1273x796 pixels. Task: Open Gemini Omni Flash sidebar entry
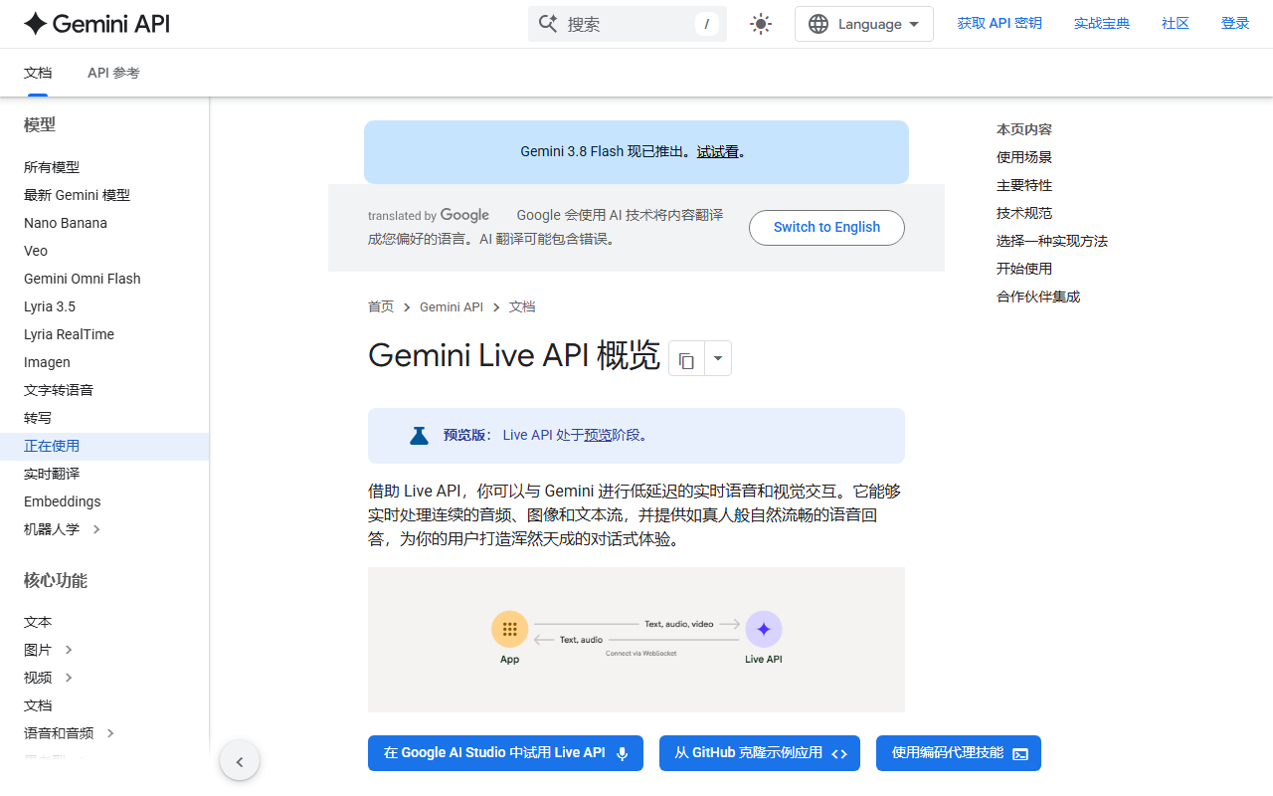coord(83,279)
